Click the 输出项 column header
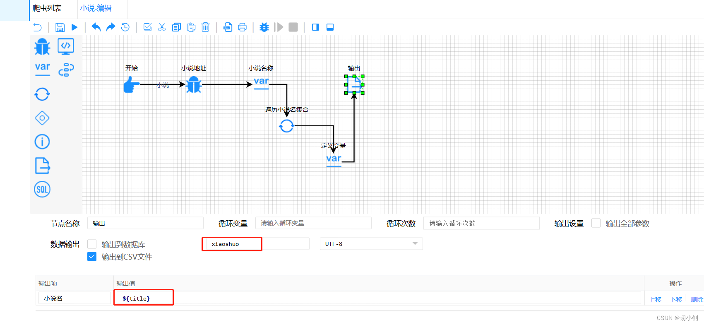 (x=48, y=283)
